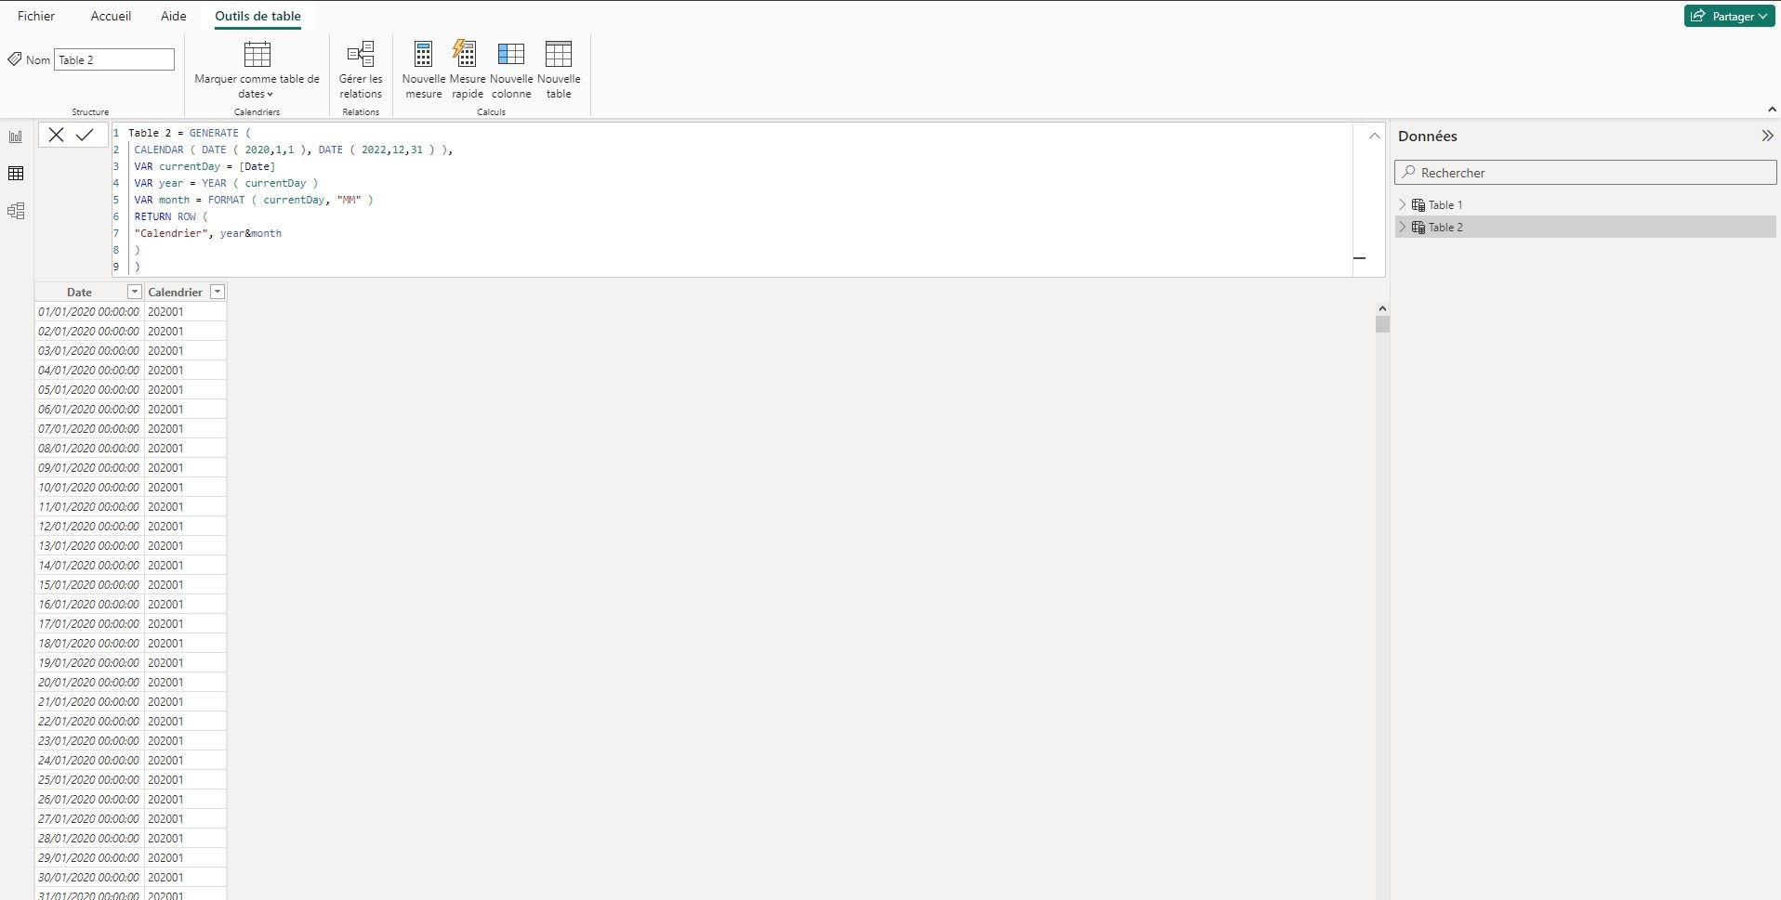Click formula line 2 starting with CALENDAR
This screenshot has width=1781, height=900.
coord(293,150)
